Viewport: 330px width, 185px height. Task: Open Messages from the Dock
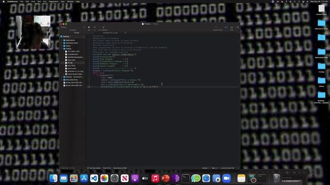click(x=196, y=178)
